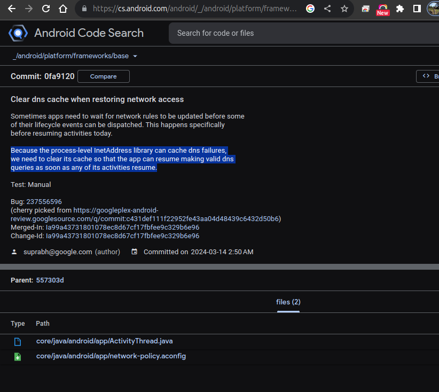Image resolution: width=439 pixels, height=392 pixels.
Task: Open the browser extensions puzzle icon
Action: (400, 9)
